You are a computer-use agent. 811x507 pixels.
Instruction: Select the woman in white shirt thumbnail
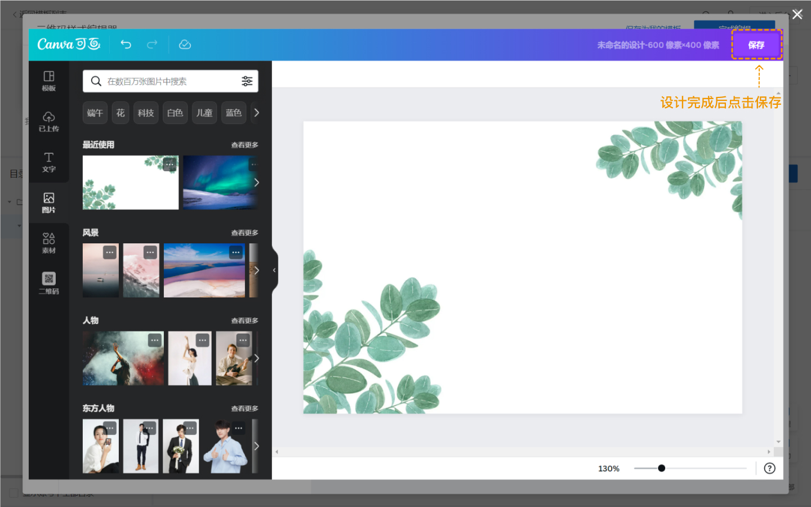(x=101, y=446)
